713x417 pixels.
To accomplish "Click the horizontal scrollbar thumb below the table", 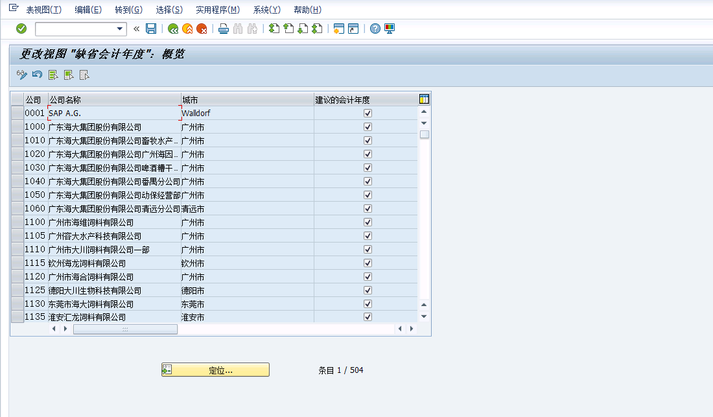I will pyautogui.click(x=125, y=329).
